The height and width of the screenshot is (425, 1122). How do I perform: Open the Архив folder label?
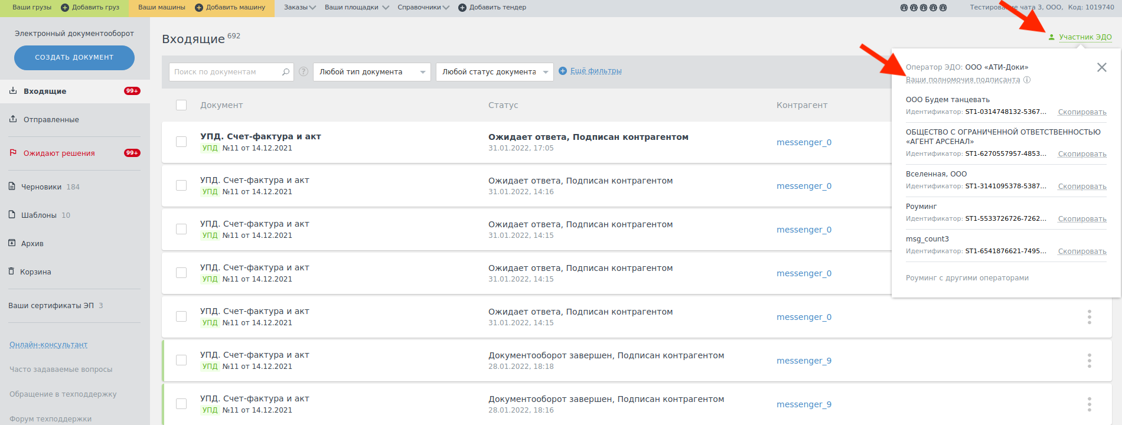tap(32, 244)
